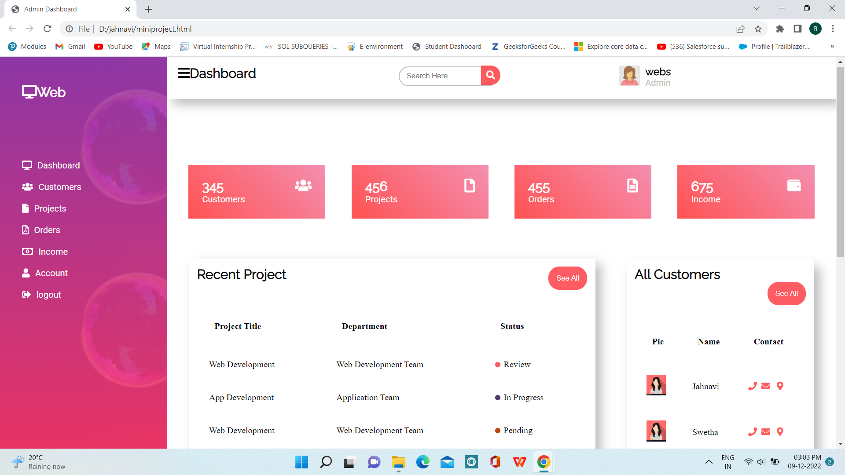Viewport: 845px width, 475px height.
Task: Show hidden icons in system tray
Action: click(x=709, y=462)
